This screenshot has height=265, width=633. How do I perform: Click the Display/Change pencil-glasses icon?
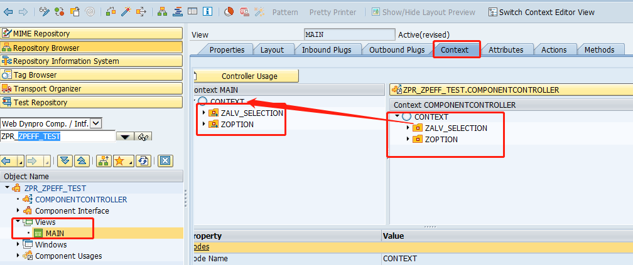click(45, 12)
